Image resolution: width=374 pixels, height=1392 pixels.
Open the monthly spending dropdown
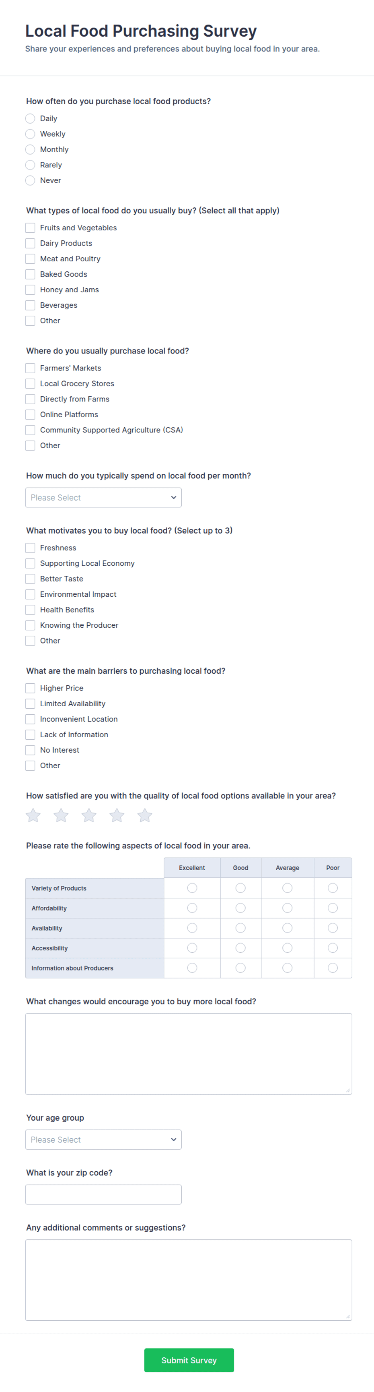[103, 497]
